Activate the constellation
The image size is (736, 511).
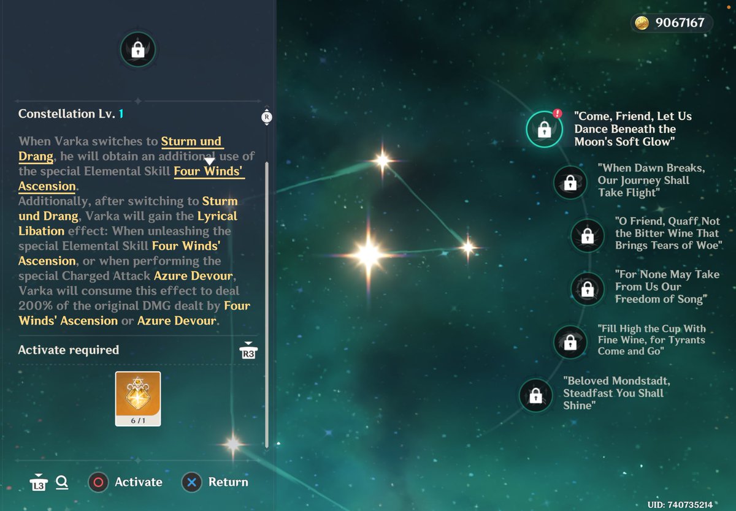coord(126,482)
